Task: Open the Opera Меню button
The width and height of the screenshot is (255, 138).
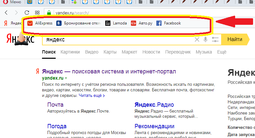Action: pyautogui.click(x=12, y=2)
